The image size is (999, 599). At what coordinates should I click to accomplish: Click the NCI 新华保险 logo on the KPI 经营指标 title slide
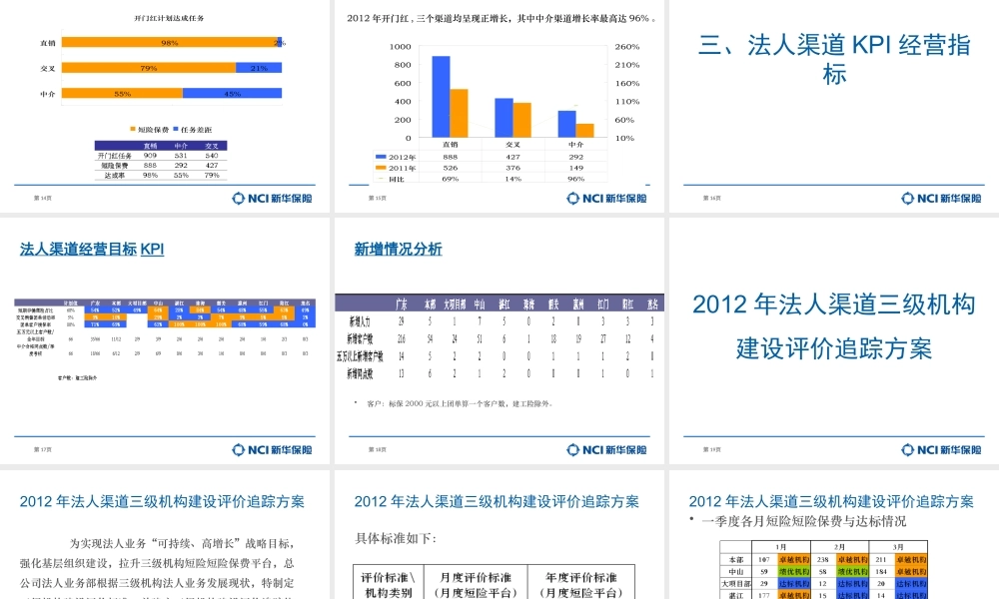tap(941, 198)
